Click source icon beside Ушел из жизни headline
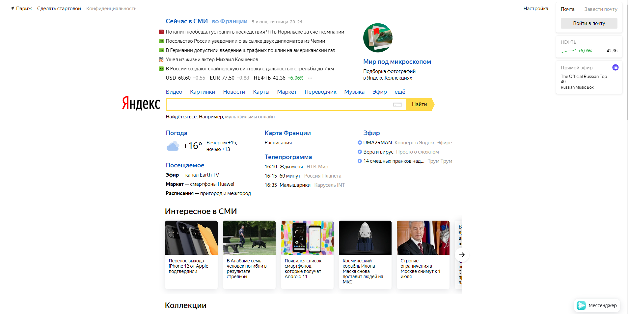Viewport: 628px width, 314px height. click(x=161, y=60)
